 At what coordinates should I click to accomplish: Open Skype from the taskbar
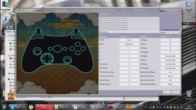pyautogui.click(x=18, y=107)
